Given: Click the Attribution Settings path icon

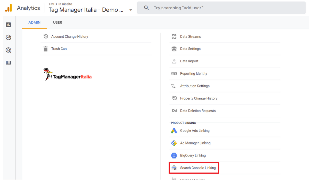Looking at the screenshot, I should pos(173,86).
